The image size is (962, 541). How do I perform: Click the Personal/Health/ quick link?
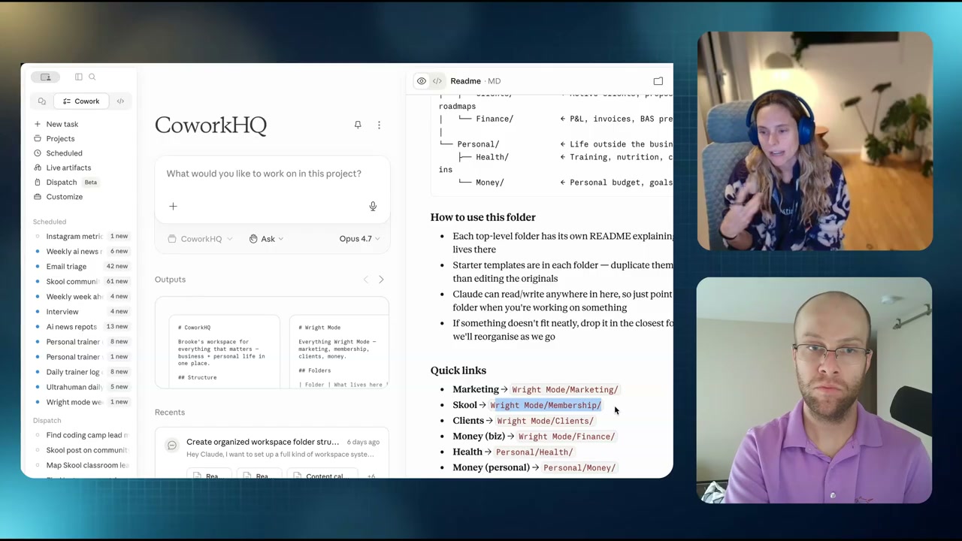[x=534, y=452]
